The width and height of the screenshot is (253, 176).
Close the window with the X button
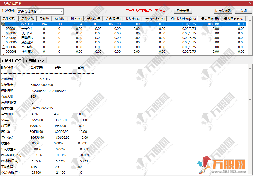[x=250, y=3]
